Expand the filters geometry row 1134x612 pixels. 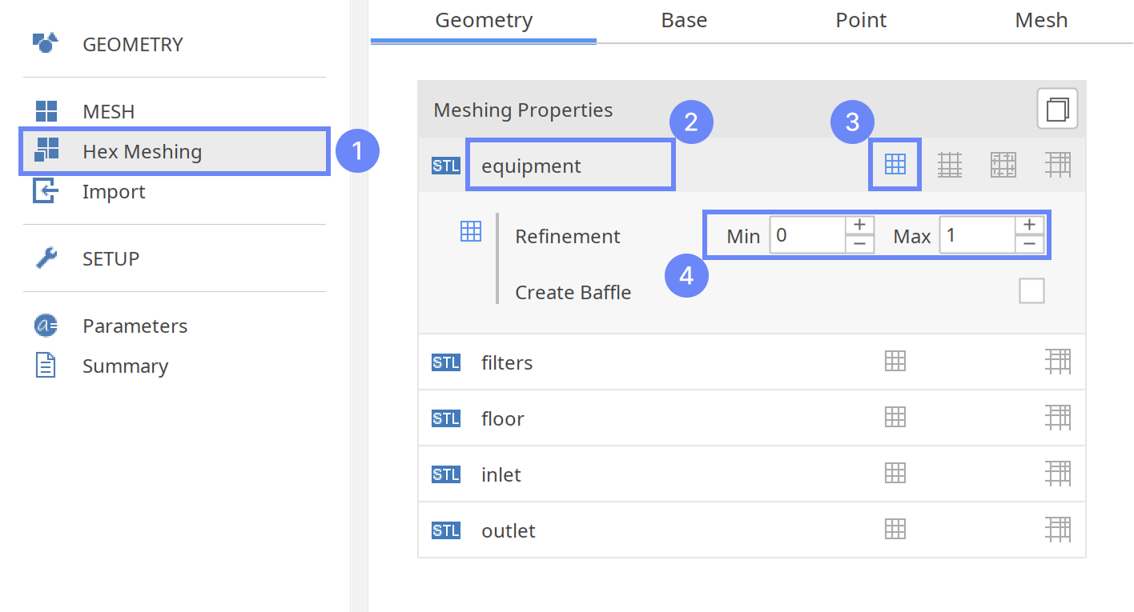coord(506,362)
